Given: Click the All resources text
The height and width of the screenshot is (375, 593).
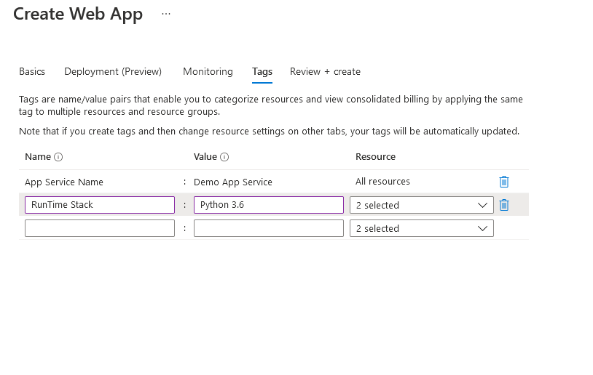Looking at the screenshot, I should 382,182.
